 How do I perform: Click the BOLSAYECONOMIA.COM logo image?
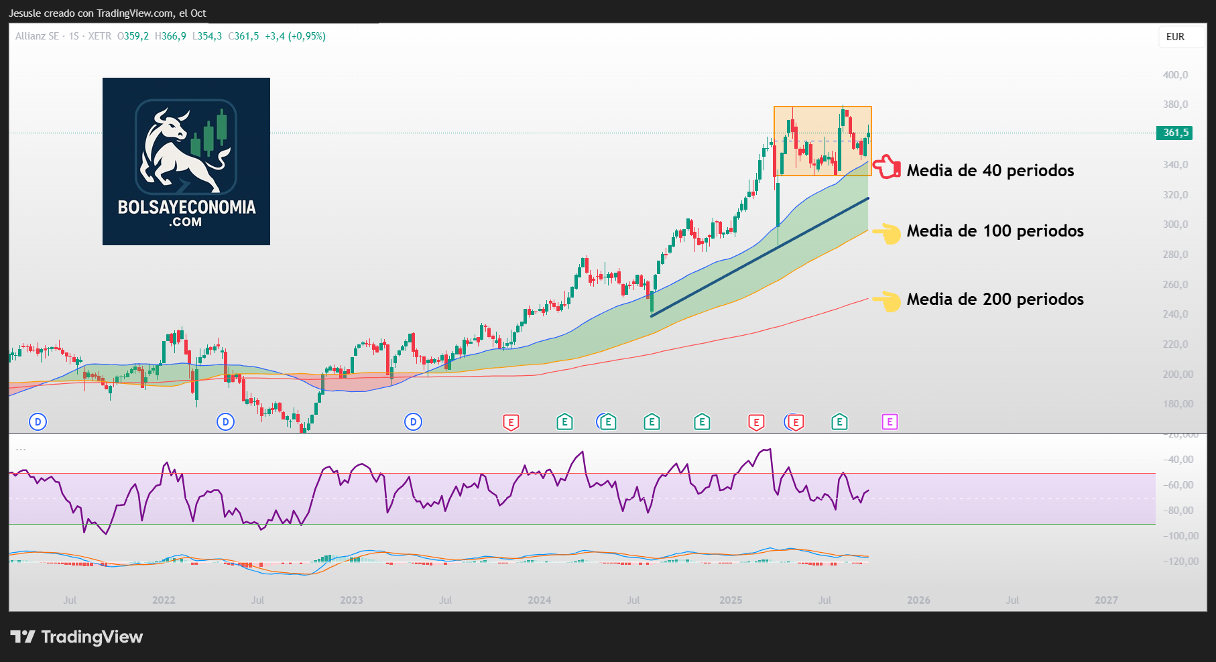click(186, 161)
